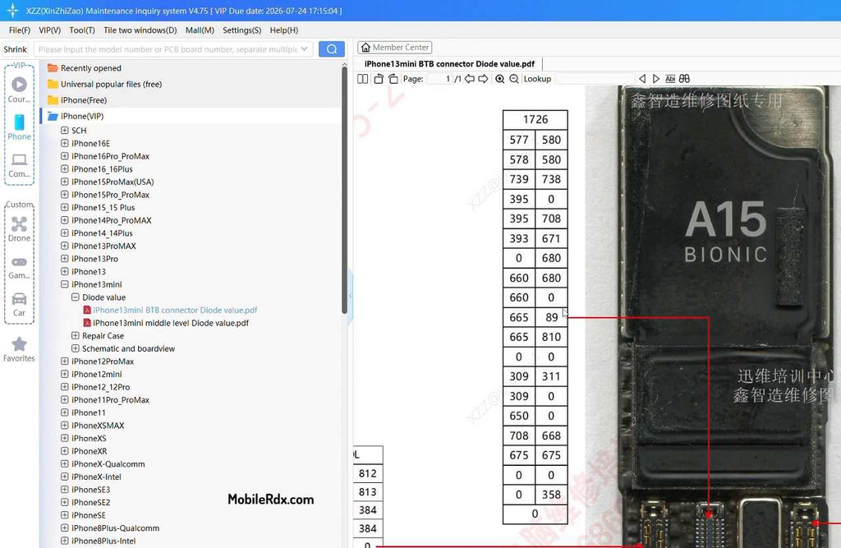The height and width of the screenshot is (548, 841).
Task: Collapse the iPhone13mini tree node
Action: [64, 284]
